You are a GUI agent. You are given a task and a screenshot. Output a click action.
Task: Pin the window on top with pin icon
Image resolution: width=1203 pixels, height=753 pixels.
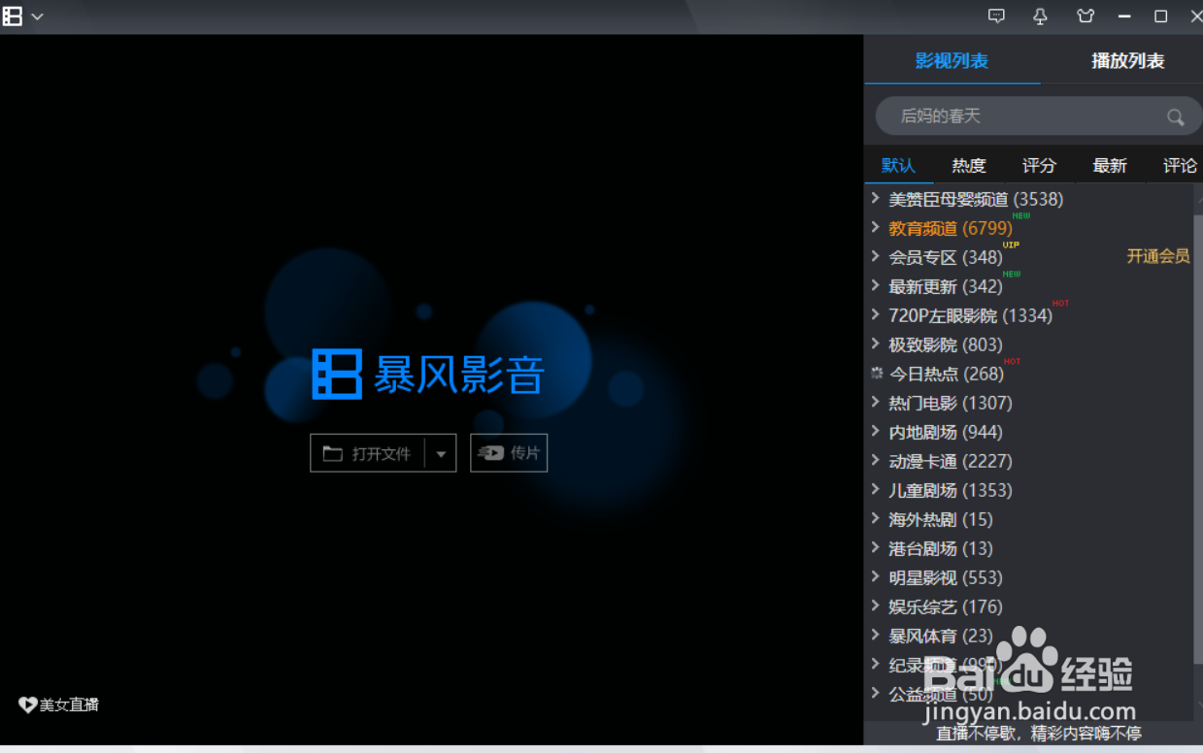1040,16
